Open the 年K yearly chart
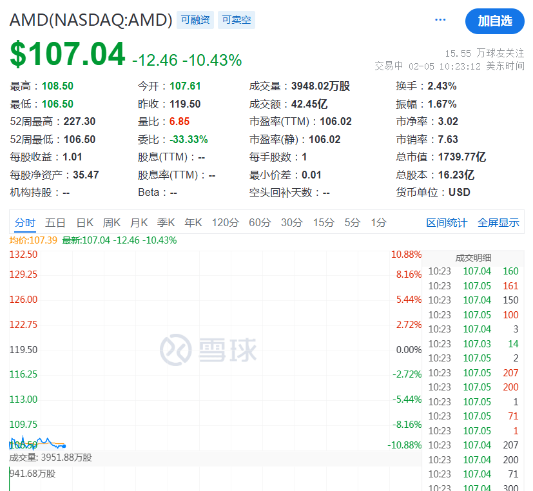 click(193, 222)
